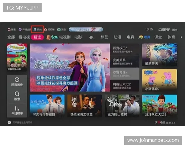
Task: Switch to 简约版 simple mode
Action: 49,30
